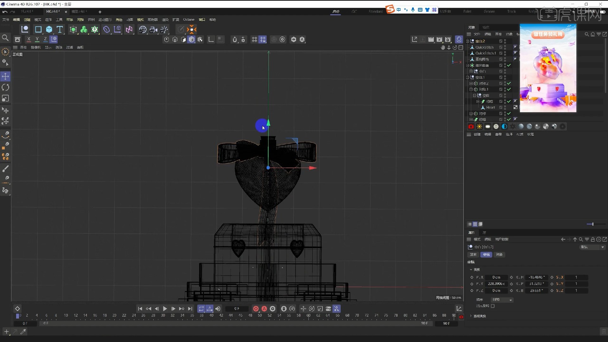The width and height of the screenshot is (608, 342).
Task: Toggle the green enable checkmark on 细分曲面
Action: [509, 65]
